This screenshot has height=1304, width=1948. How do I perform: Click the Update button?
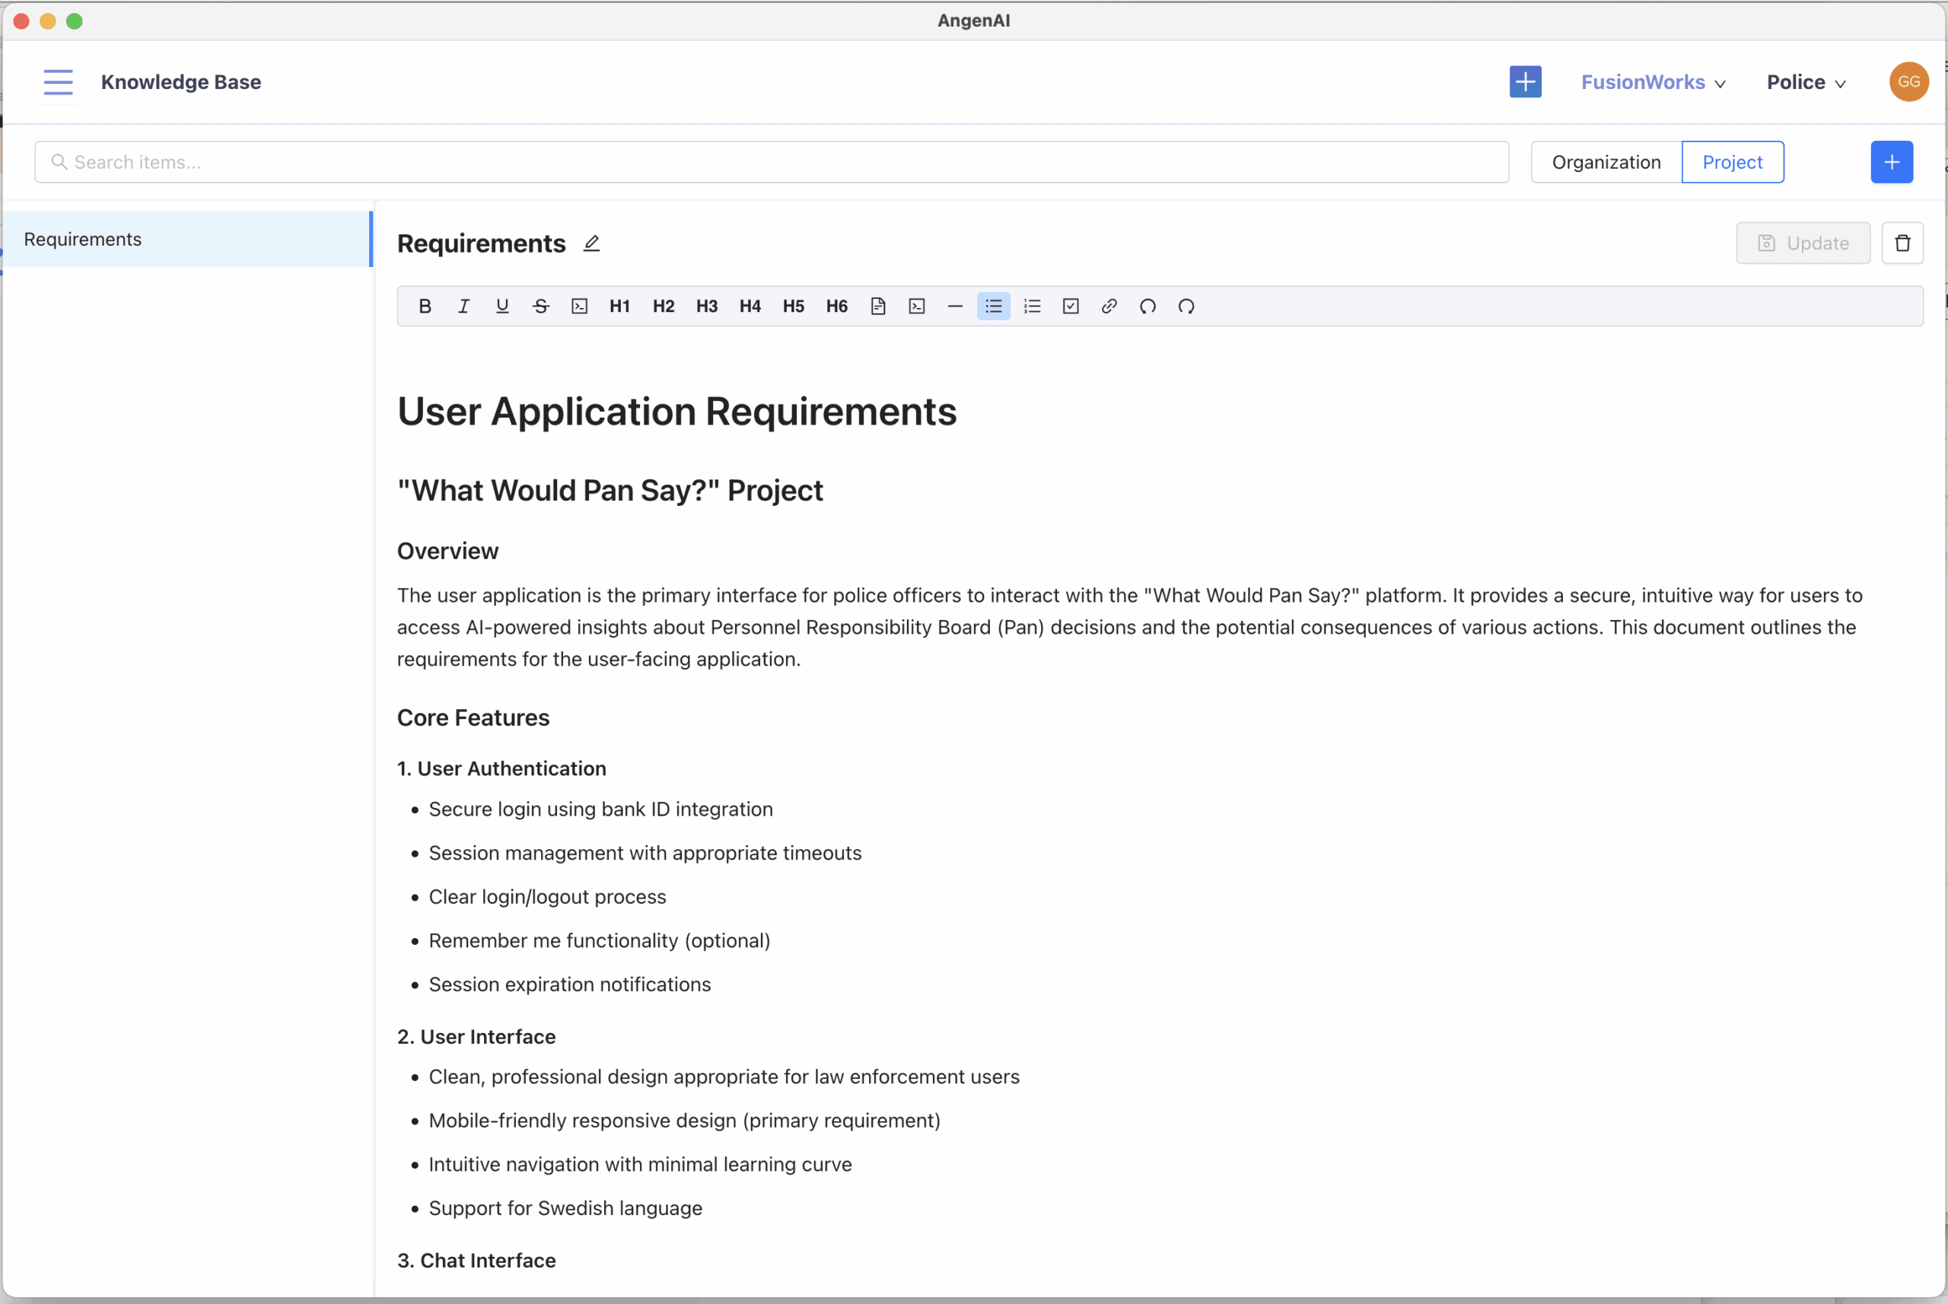pos(1803,243)
